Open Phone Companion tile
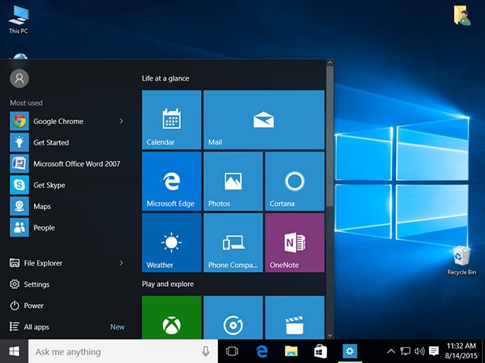 click(x=232, y=242)
